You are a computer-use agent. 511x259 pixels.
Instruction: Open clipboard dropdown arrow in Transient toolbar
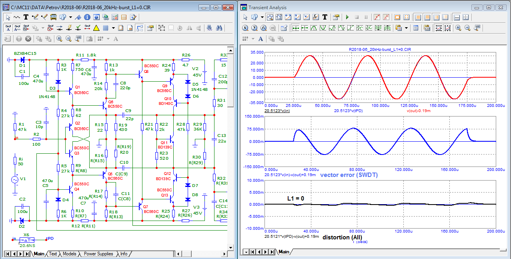(406, 28)
